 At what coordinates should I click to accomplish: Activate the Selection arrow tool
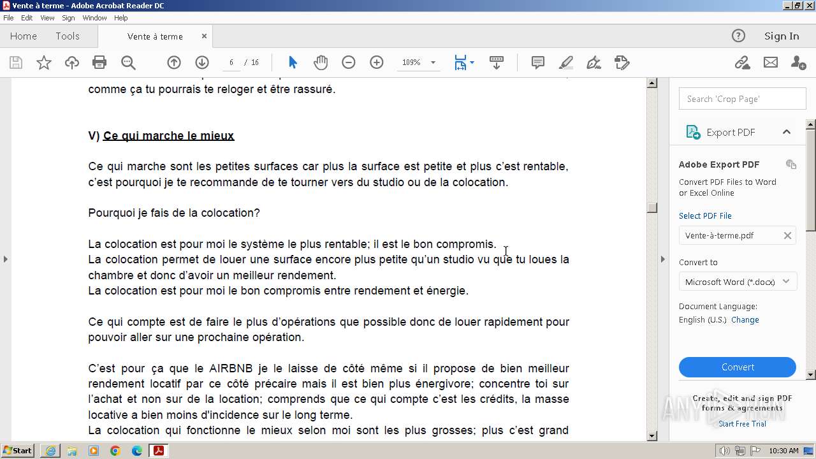point(293,62)
